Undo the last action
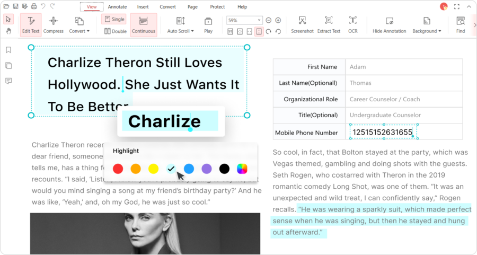The image size is (477, 255). [x=43, y=6]
